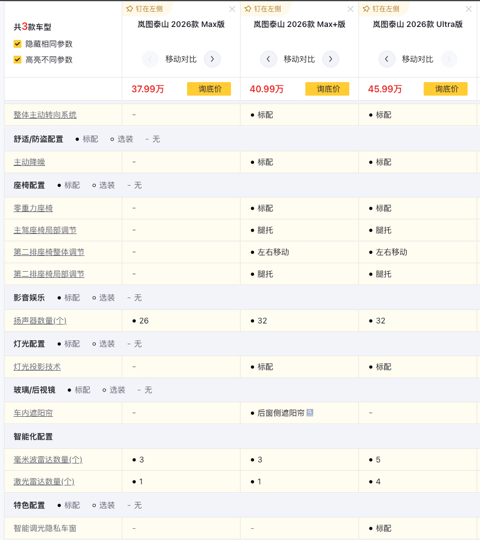Uncheck 高亮不同参数 checkbox

[x=17, y=60]
